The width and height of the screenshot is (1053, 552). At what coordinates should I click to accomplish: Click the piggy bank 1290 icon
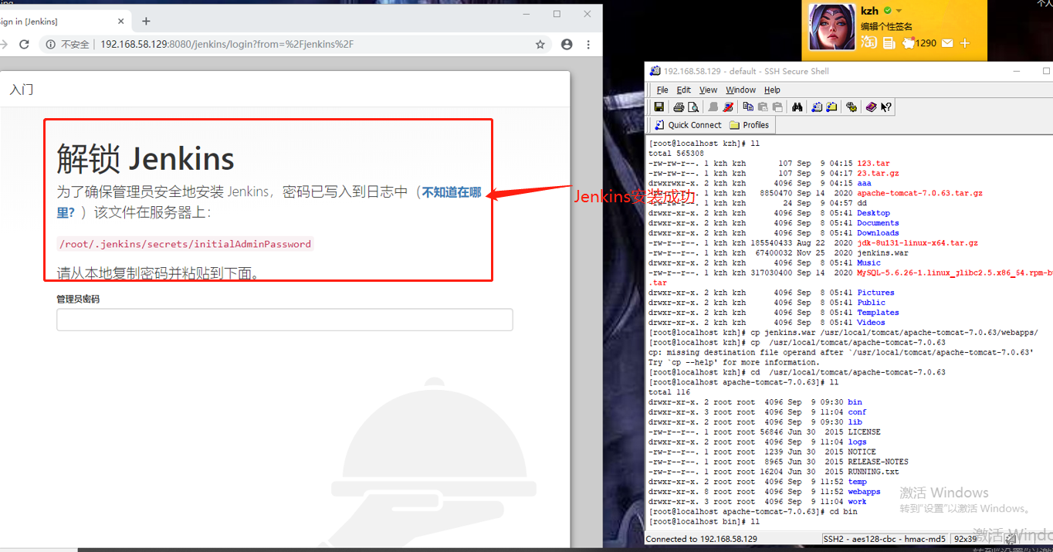[x=919, y=43]
